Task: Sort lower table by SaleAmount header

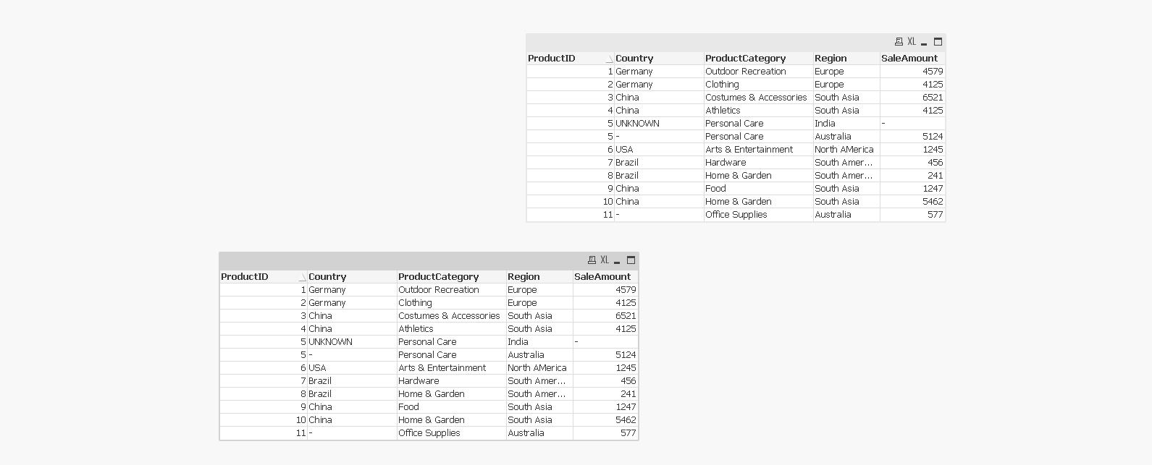Action: pyautogui.click(x=602, y=277)
